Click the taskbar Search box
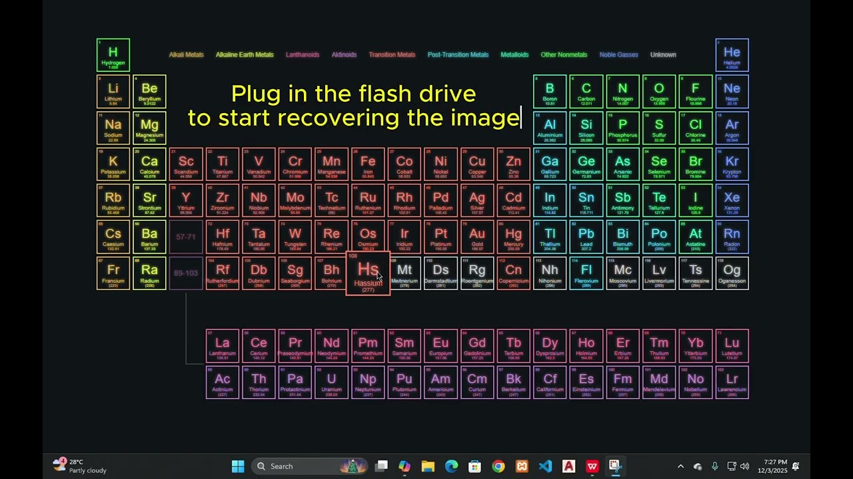Viewport: 853px width, 479px height. pos(309,466)
